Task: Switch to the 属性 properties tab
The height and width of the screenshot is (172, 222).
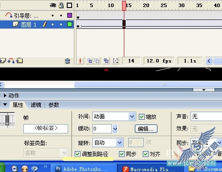Action: (x=18, y=105)
